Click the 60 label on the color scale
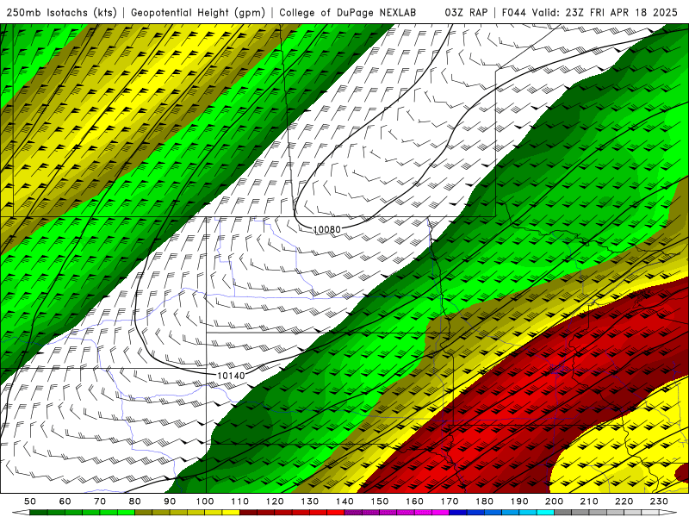 click(65, 501)
